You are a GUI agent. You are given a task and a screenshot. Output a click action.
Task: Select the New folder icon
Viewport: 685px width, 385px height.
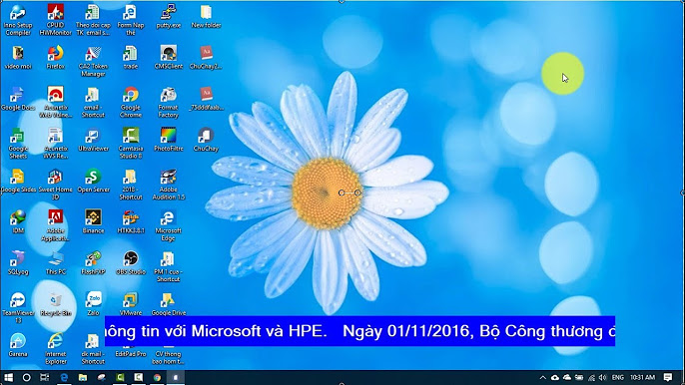pyautogui.click(x=206, y=17)
